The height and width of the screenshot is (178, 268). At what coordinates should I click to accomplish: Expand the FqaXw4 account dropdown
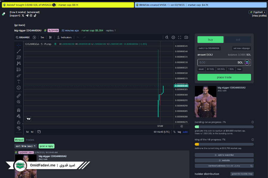point(258,12)
